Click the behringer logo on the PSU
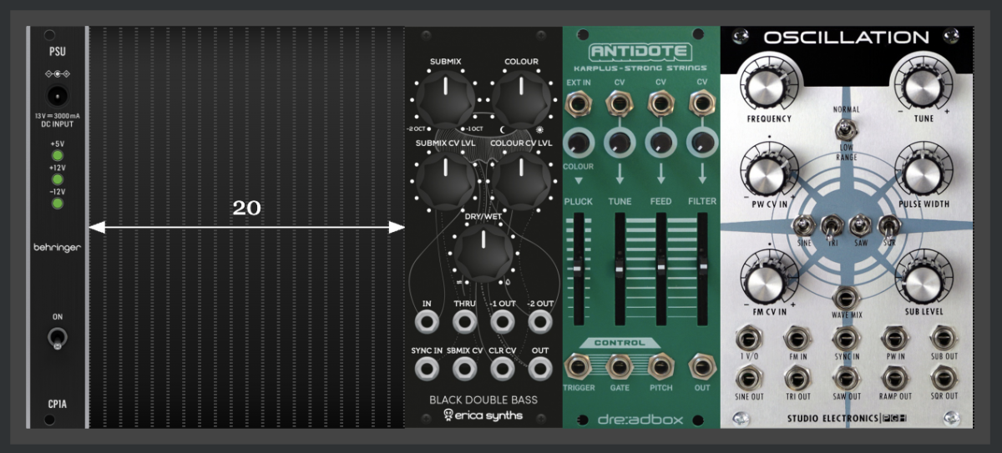This screenshot has width=1002, height=453. [58, 248]
